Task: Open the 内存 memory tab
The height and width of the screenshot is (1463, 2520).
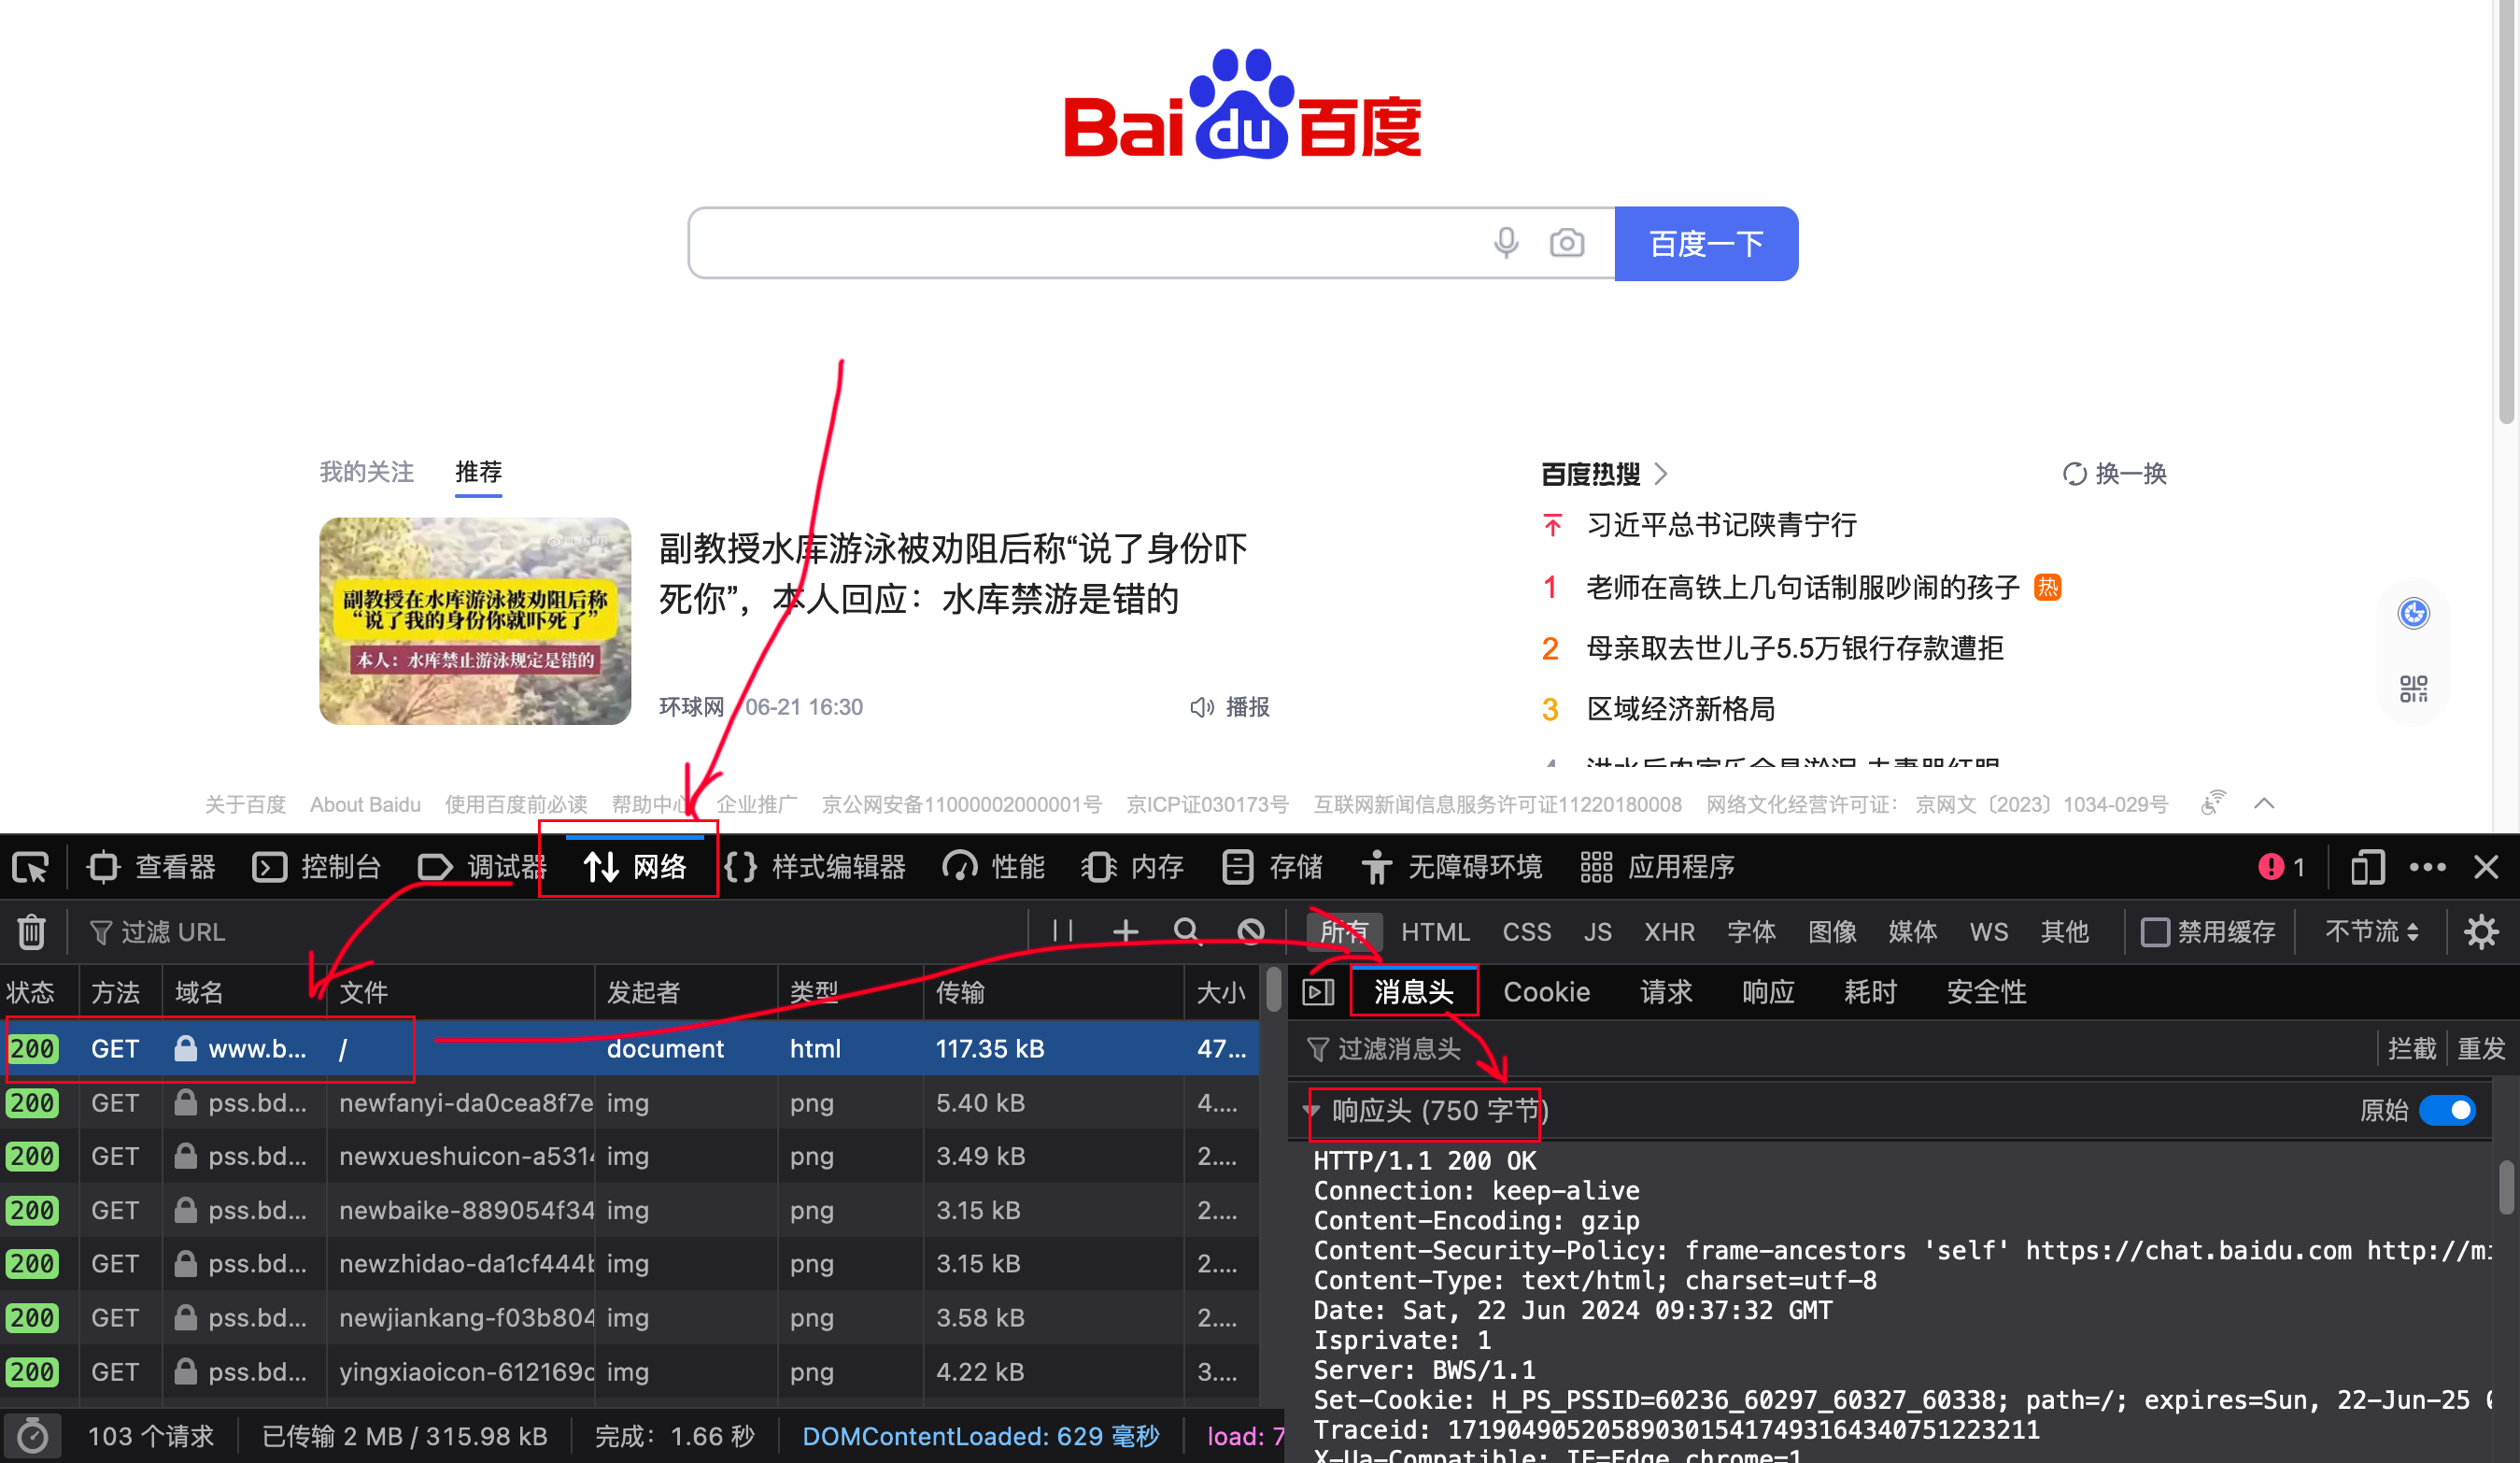Action: pos(1132,866)
